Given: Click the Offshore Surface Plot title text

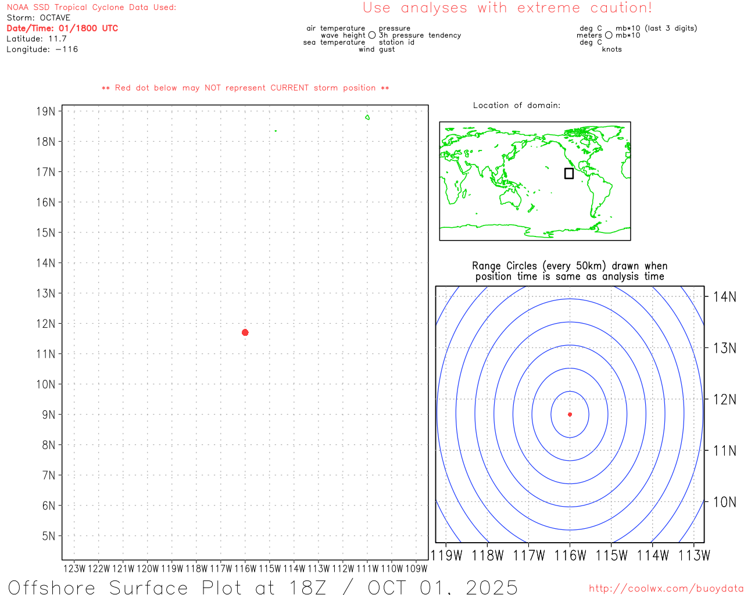Looking at the screenshot, I should [x=263, y=587].
